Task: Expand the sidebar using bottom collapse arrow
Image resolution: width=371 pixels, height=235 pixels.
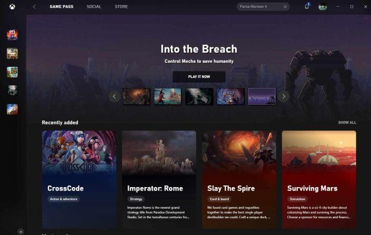Action: [21, 232]
